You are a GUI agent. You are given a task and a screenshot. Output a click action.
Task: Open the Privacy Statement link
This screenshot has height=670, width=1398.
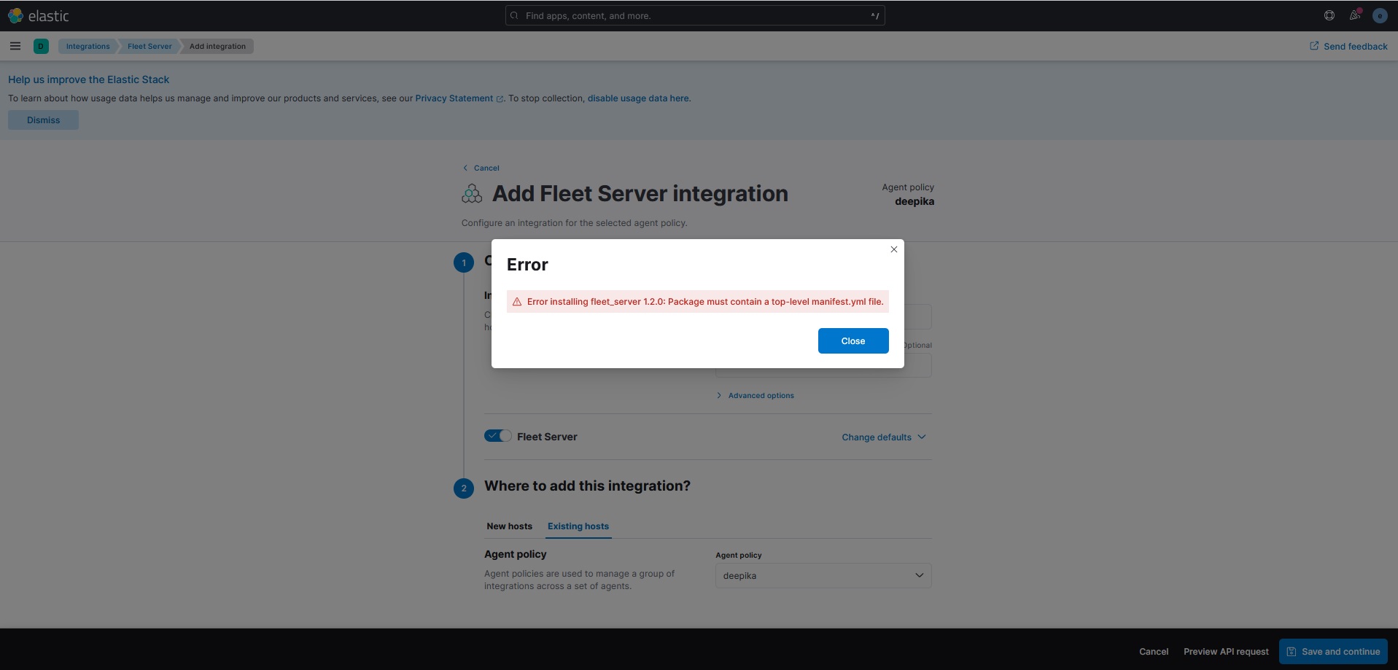453,98
